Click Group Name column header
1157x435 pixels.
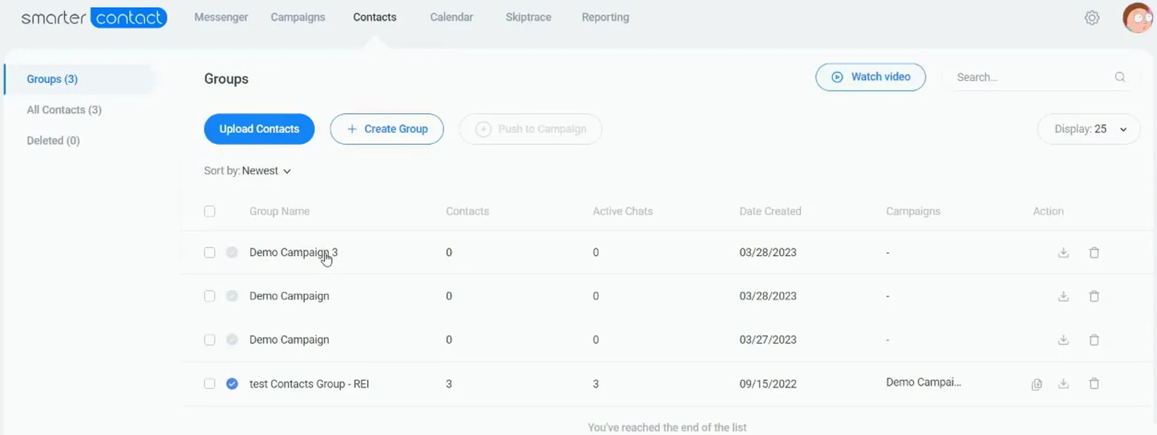point(279,211)
